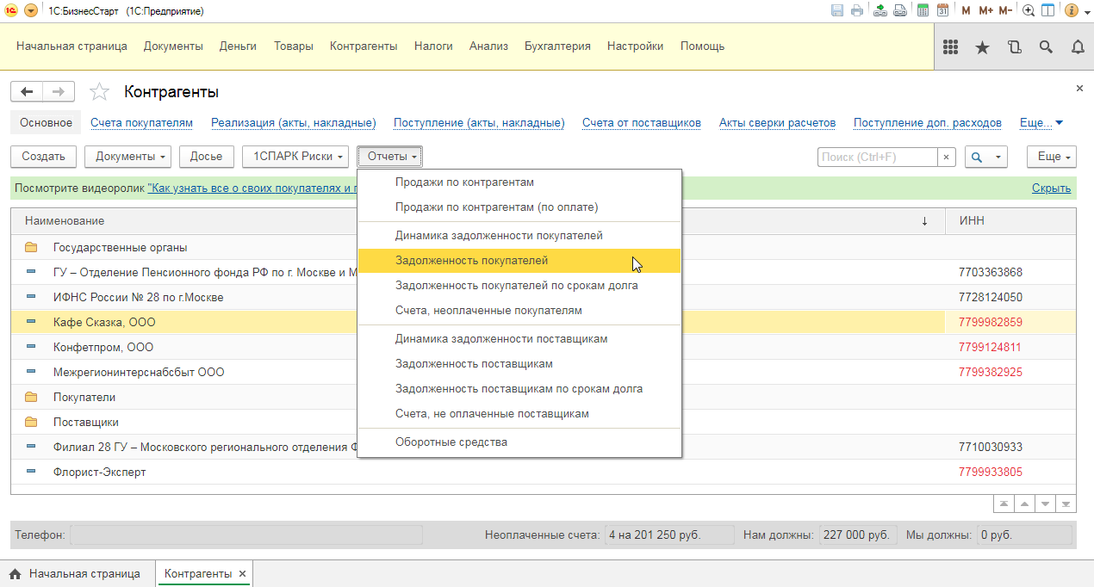
Task: Open Favorites with the star icon
Action: tap(982, 47)
